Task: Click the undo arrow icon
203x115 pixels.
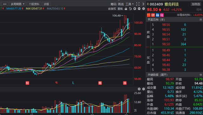Action: tap(130, 9)
